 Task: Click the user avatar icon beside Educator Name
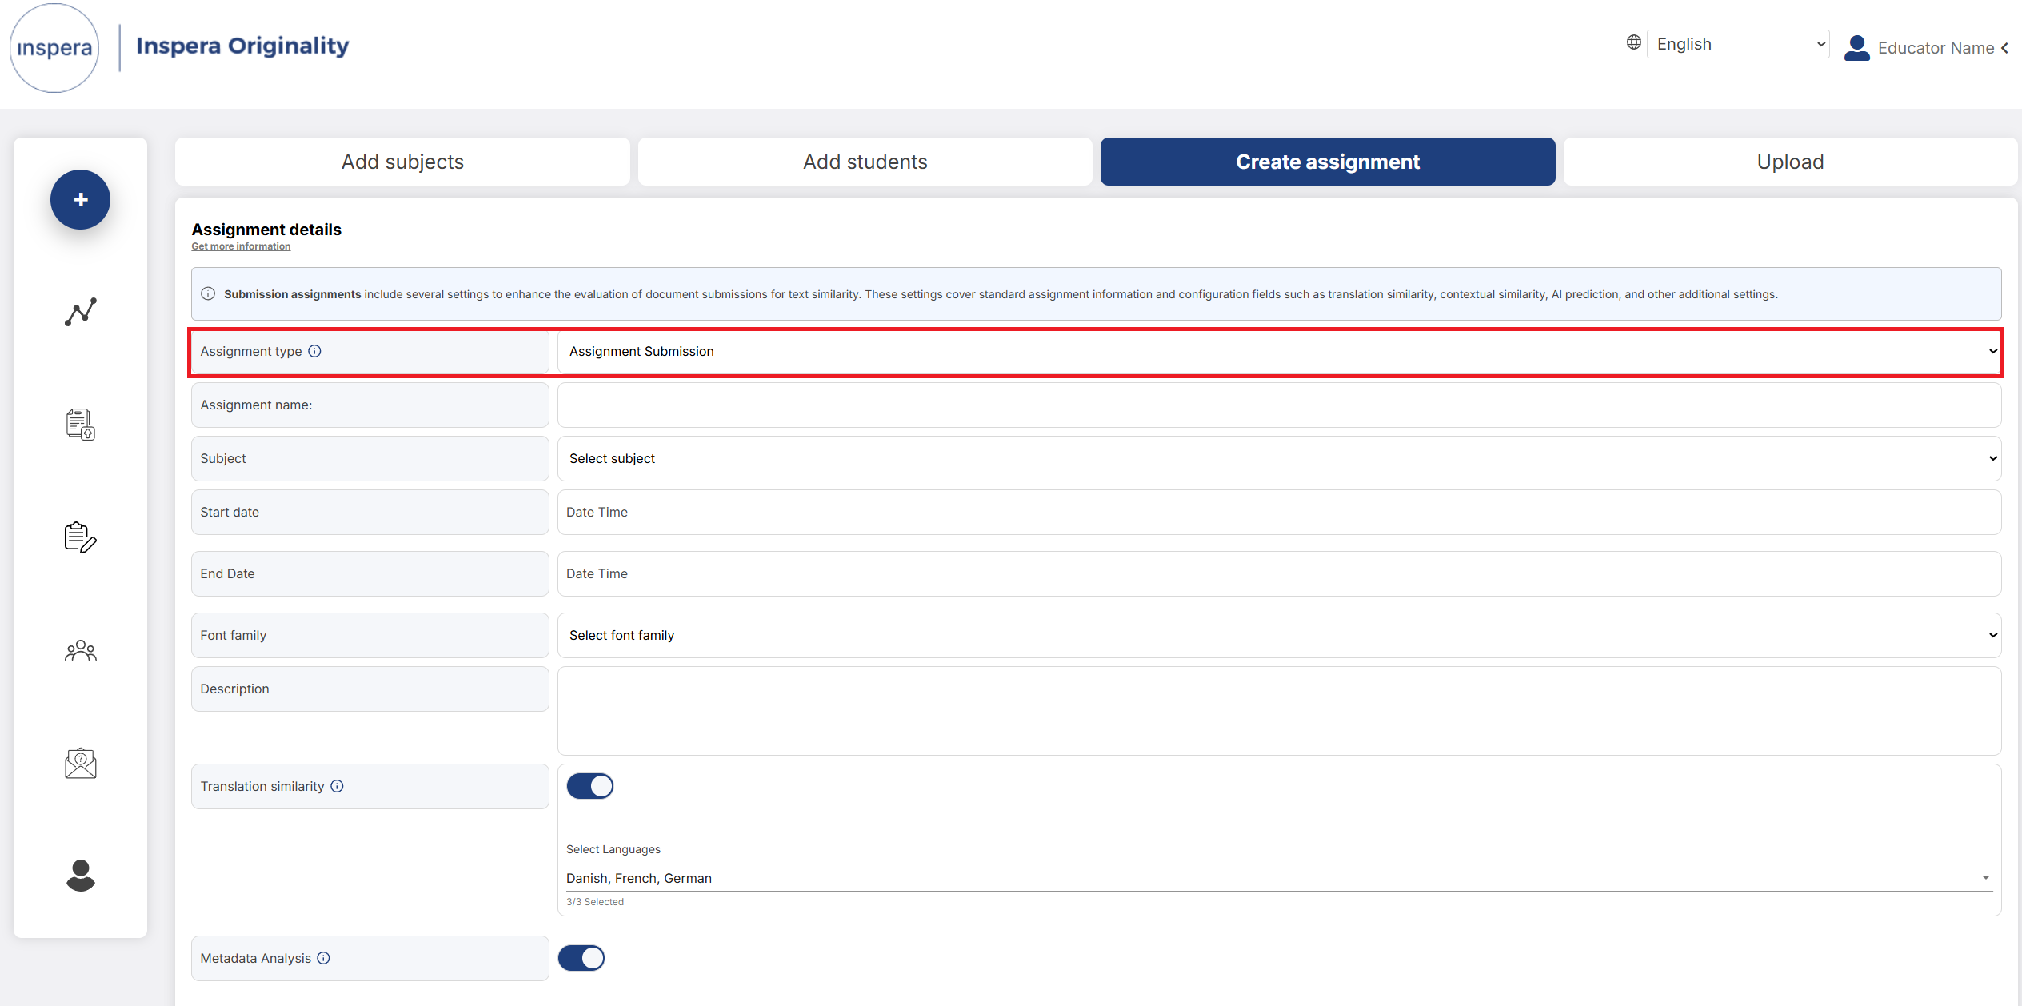click(x=1857, y=48)
